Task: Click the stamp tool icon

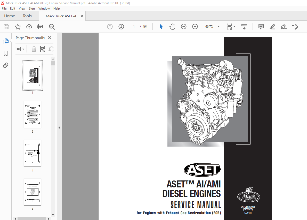Action: [x=295, y=26]
